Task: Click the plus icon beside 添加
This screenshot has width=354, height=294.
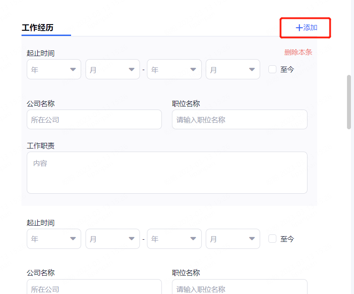Action: click(x=299, y=28)
